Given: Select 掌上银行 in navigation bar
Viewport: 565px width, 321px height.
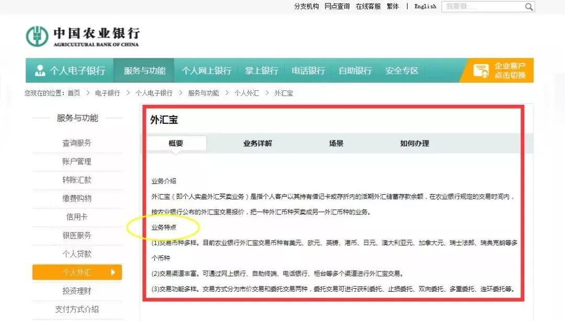Looking at the screenshot, I should pos(262,70).
